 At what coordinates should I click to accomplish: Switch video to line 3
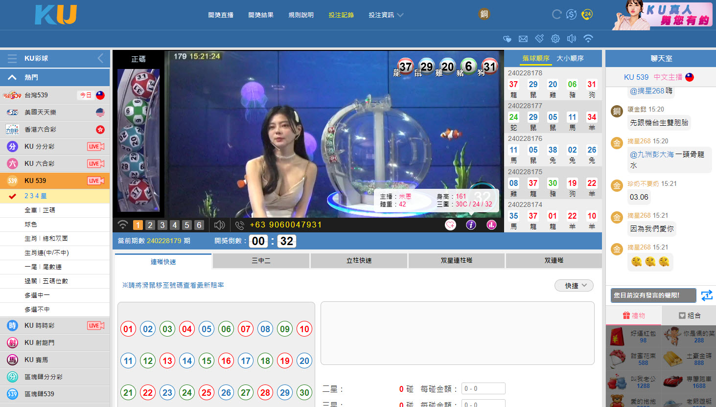point(162,225)
